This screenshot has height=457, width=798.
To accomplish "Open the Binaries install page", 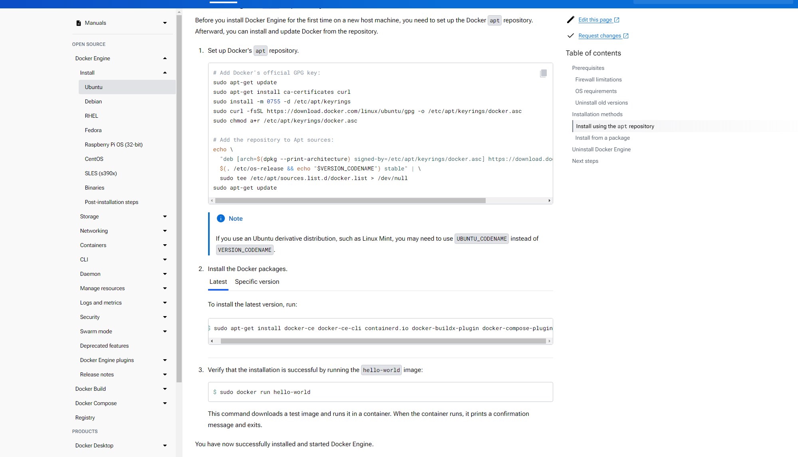I will [x=94, y=188].
